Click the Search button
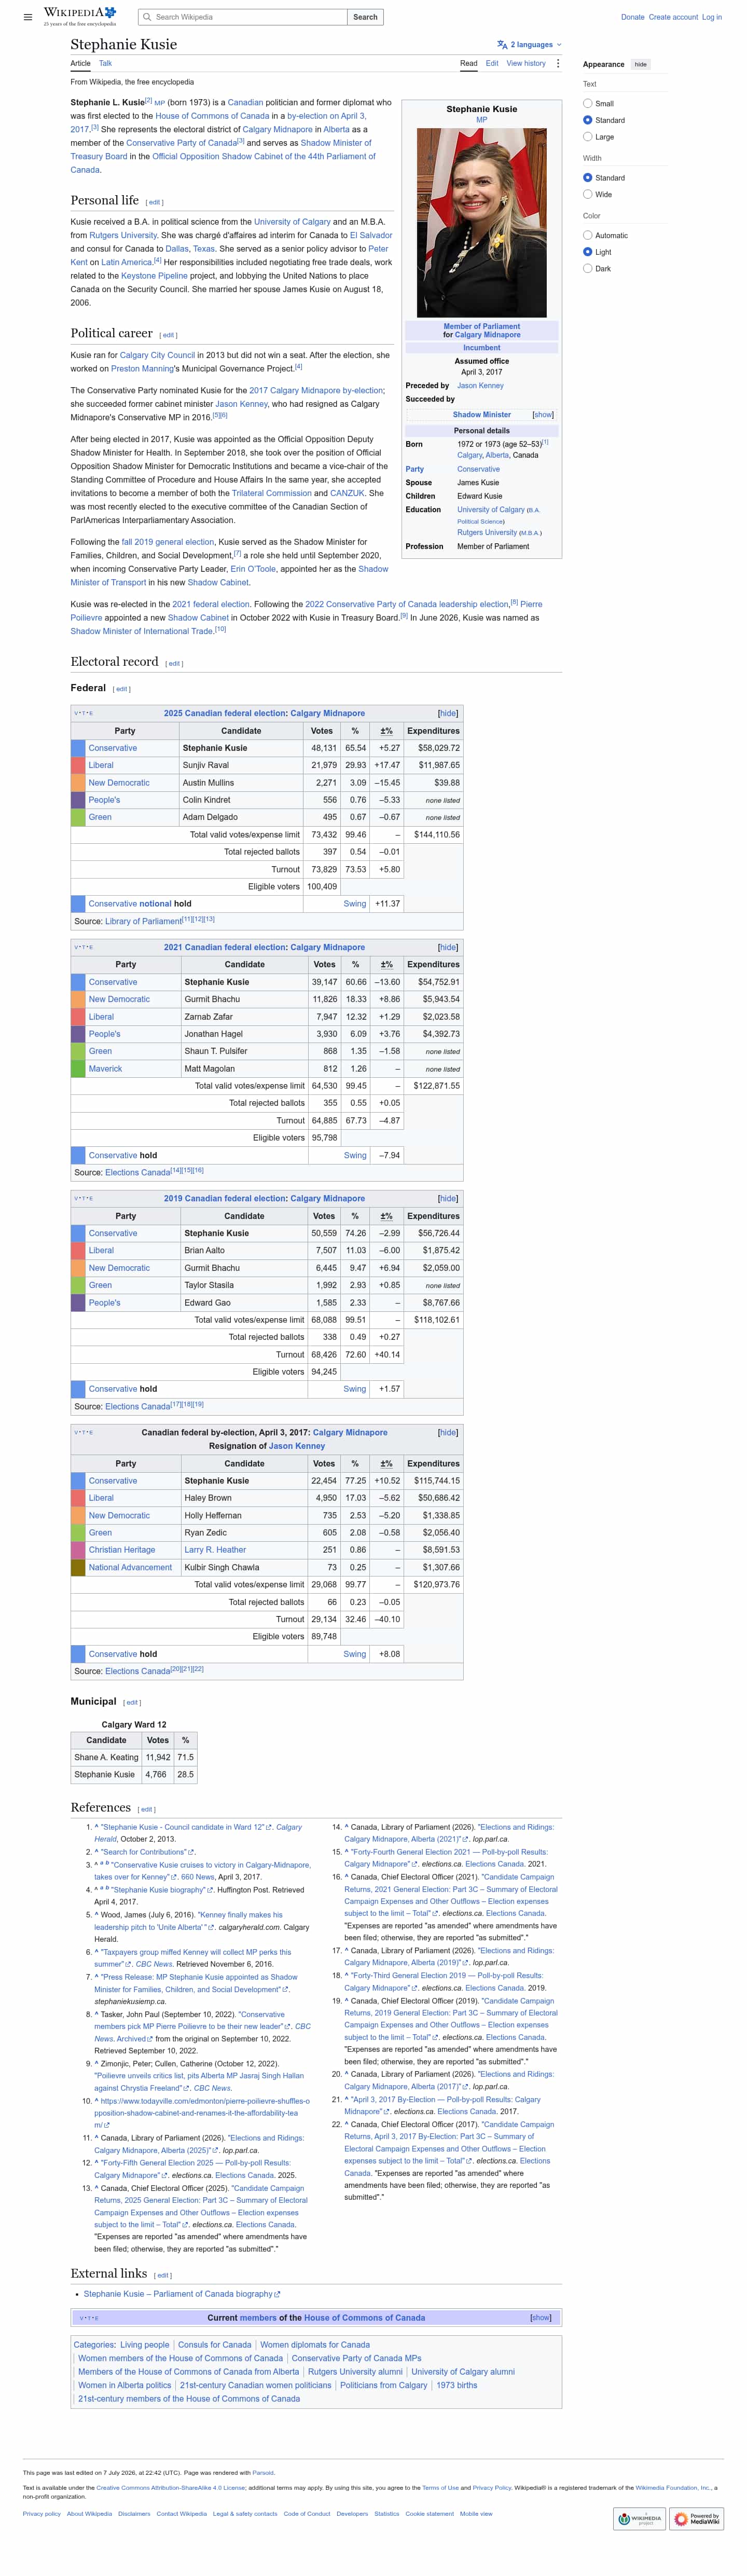Image resolution: width=747 pixels, height=2576 pixels. click(x=365, y=17)
